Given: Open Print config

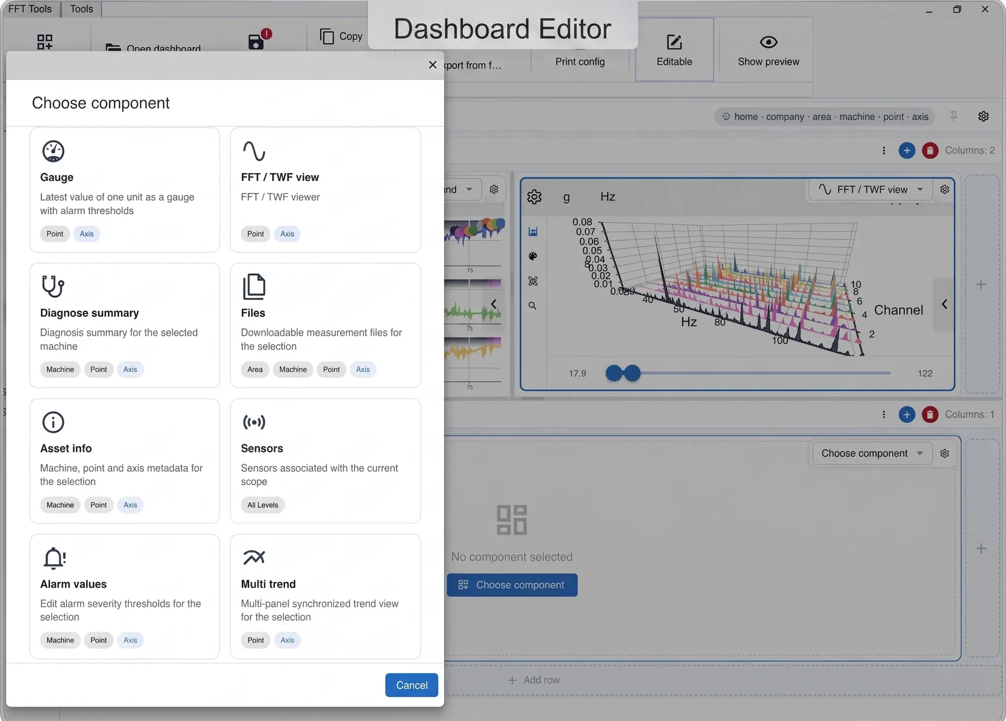Looking at the screenshot, I should (x=580, y=61).
